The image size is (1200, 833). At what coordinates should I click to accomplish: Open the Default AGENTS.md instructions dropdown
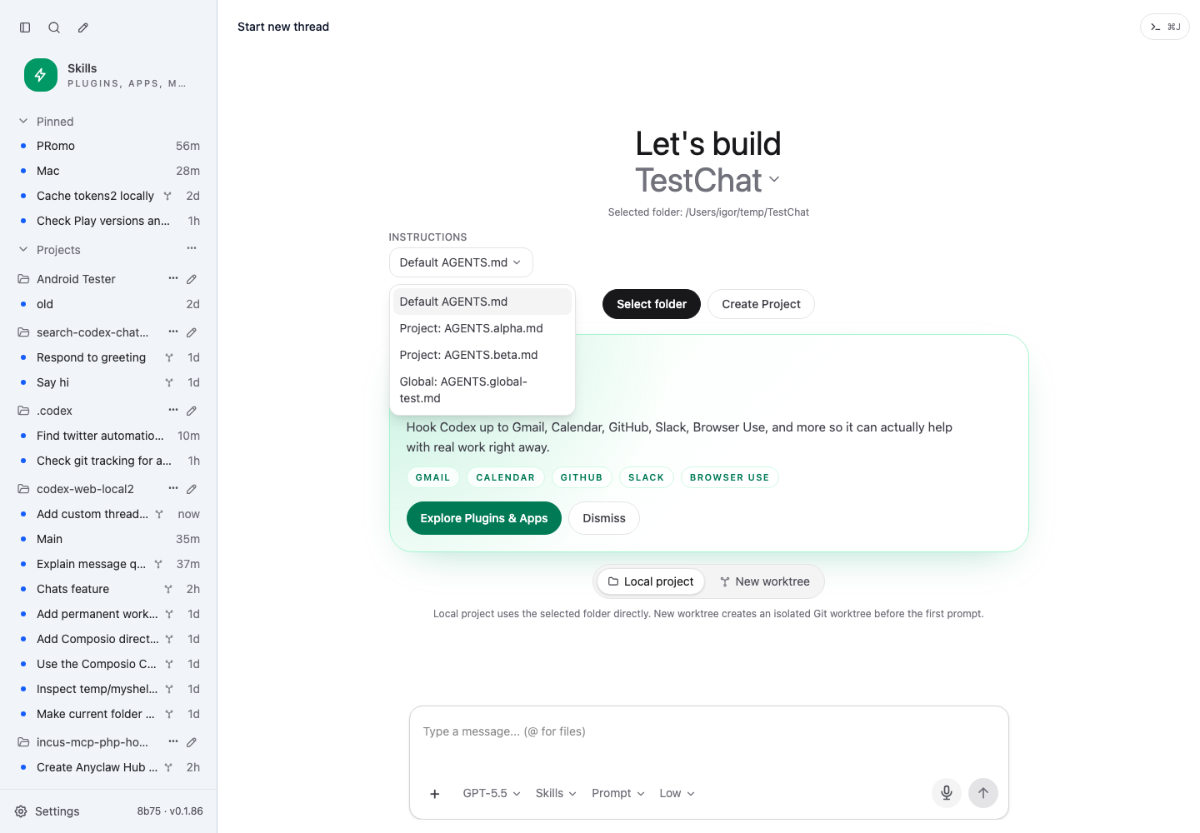(461, 262)
